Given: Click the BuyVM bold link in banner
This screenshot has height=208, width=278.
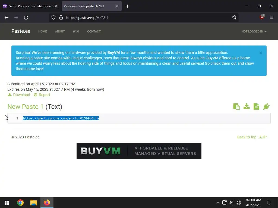Looking at the screenshot, I should (x=113, y=53).
